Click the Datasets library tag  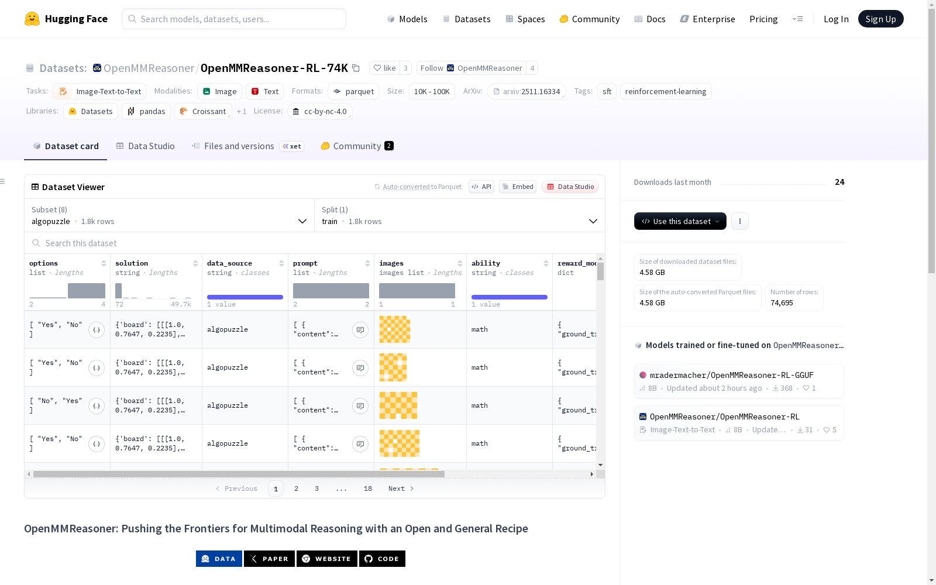91,111
